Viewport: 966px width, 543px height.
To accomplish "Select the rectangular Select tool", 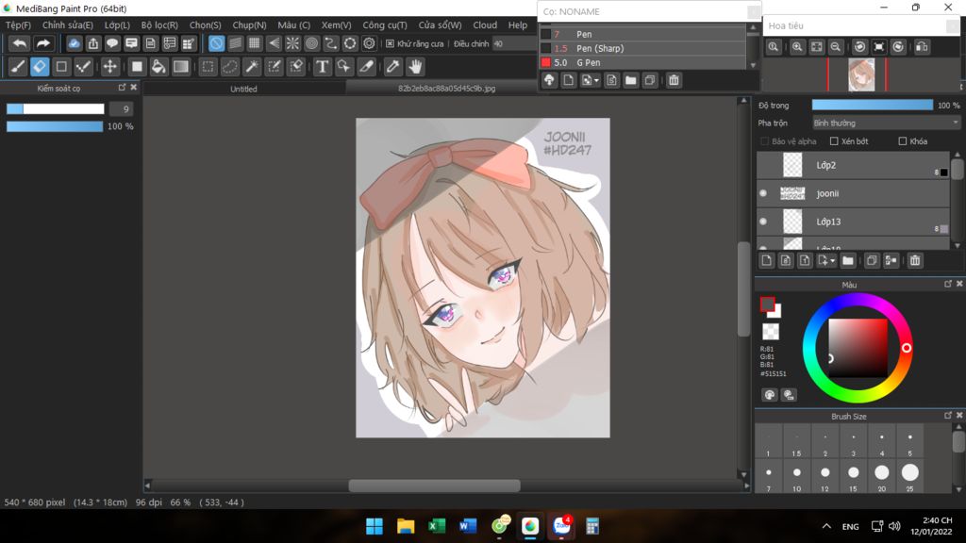I will click(x=208, y=67).
